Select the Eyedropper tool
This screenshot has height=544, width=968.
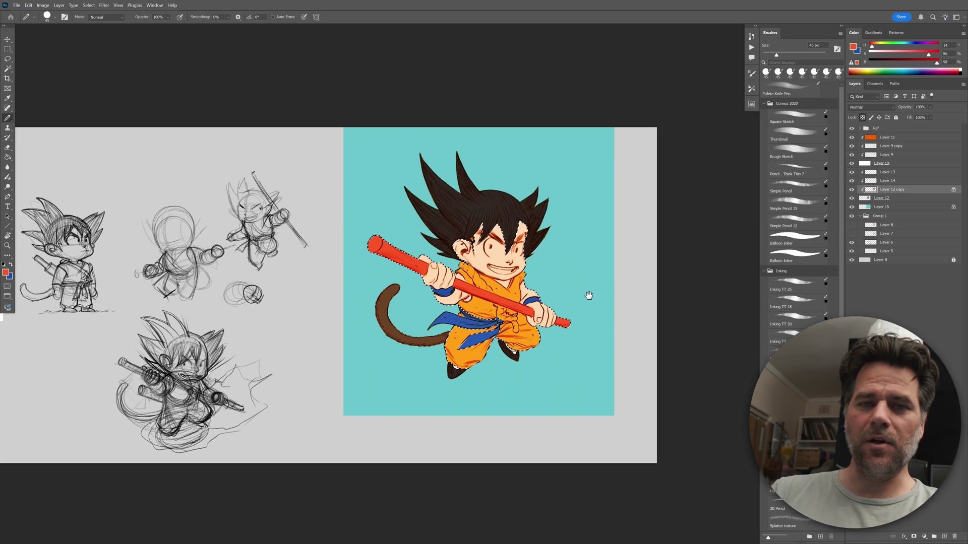pos(7,98)
